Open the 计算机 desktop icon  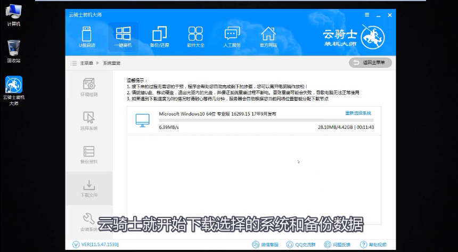coord(13,15)
